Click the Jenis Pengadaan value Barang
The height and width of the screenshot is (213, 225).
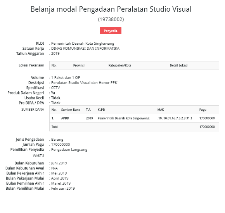[x=57, y=140]
